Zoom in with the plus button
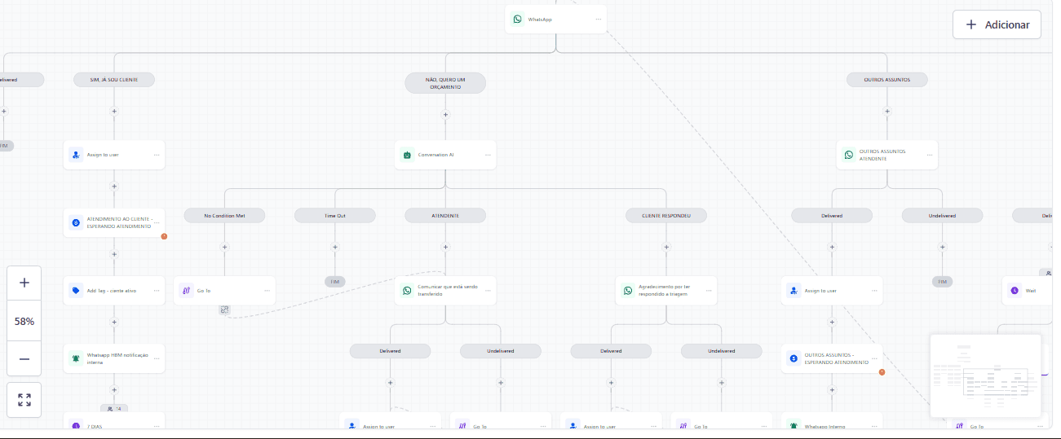This screenshot has width=1061, height=439. pyautogui.click(x=24, y=283)
